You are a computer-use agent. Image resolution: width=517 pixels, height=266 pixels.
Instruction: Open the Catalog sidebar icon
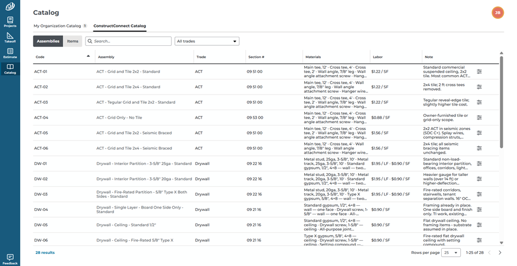pyautogui.click(x=10, y=69)
